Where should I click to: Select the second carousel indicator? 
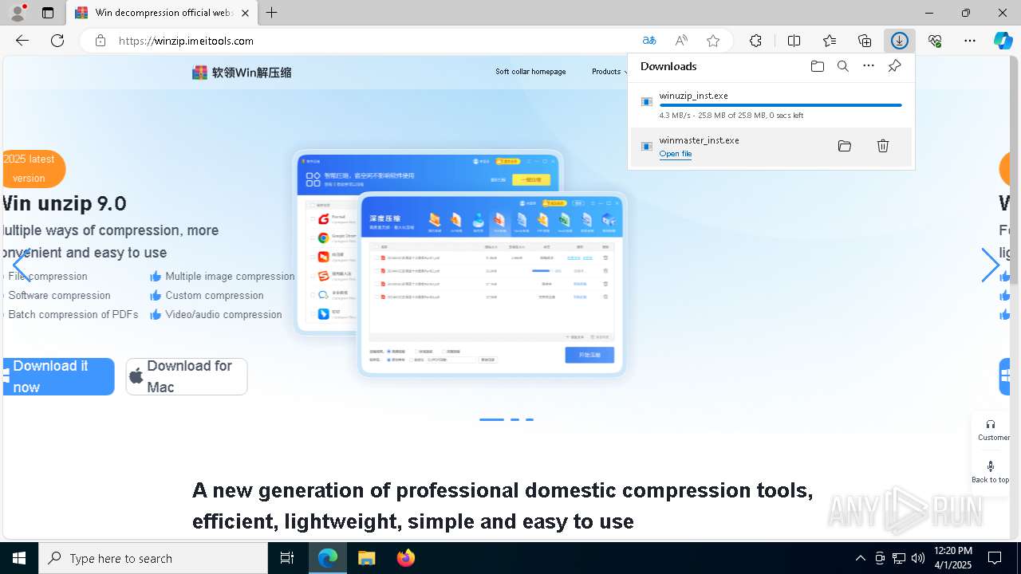pos(514,419)
